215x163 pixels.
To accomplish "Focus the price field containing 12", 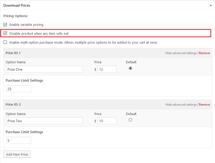I will coord(107,69).
